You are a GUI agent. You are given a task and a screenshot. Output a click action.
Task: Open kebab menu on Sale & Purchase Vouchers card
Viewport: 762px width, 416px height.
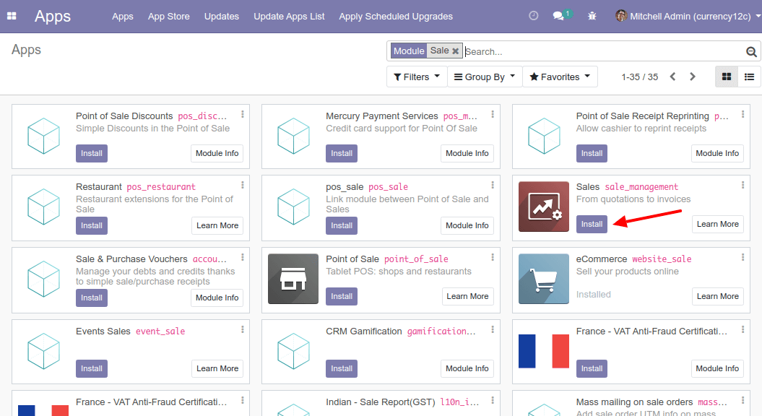(x=243, y=258)
